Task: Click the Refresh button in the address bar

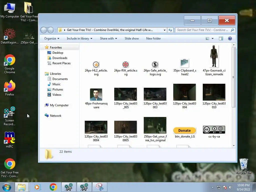Action: 170,30
